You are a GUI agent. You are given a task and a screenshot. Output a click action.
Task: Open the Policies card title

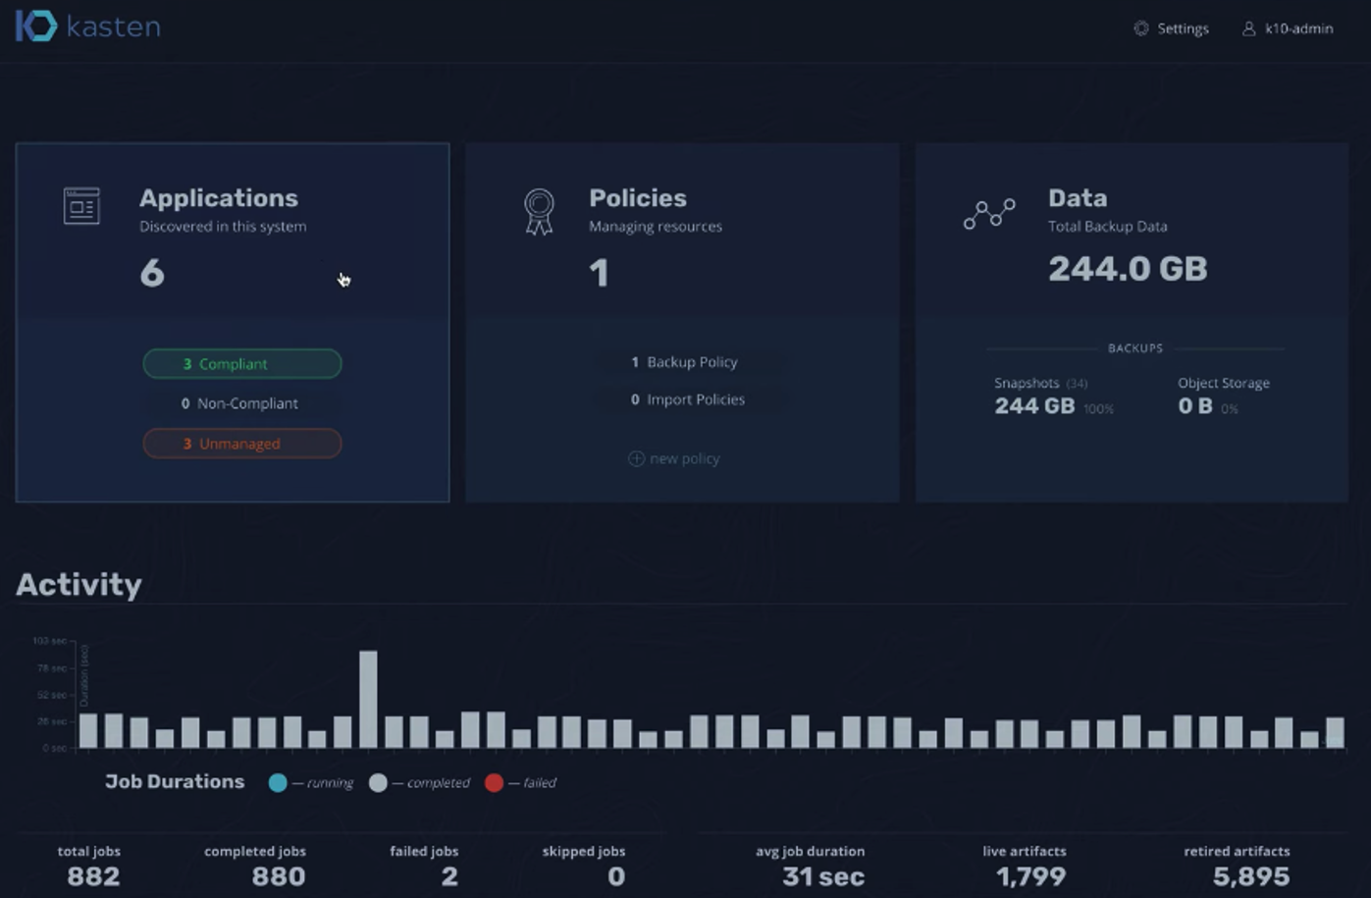[638, 198]
